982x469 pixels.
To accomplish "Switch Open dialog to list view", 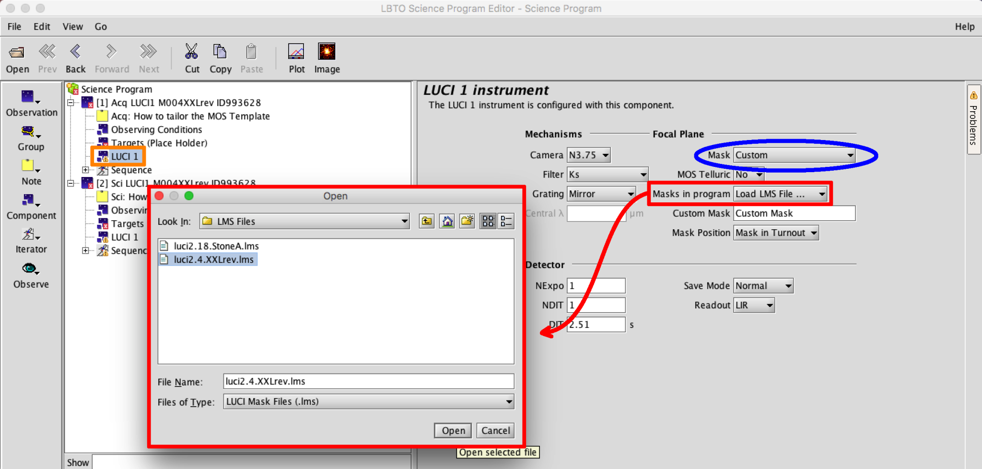I will point(488,221).
